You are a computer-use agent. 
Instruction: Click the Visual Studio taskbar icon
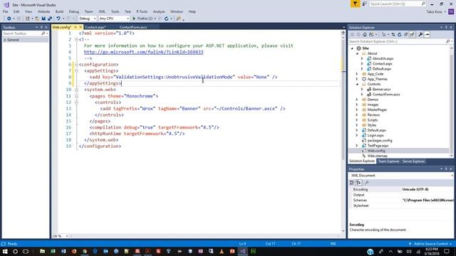coord(242,251)
